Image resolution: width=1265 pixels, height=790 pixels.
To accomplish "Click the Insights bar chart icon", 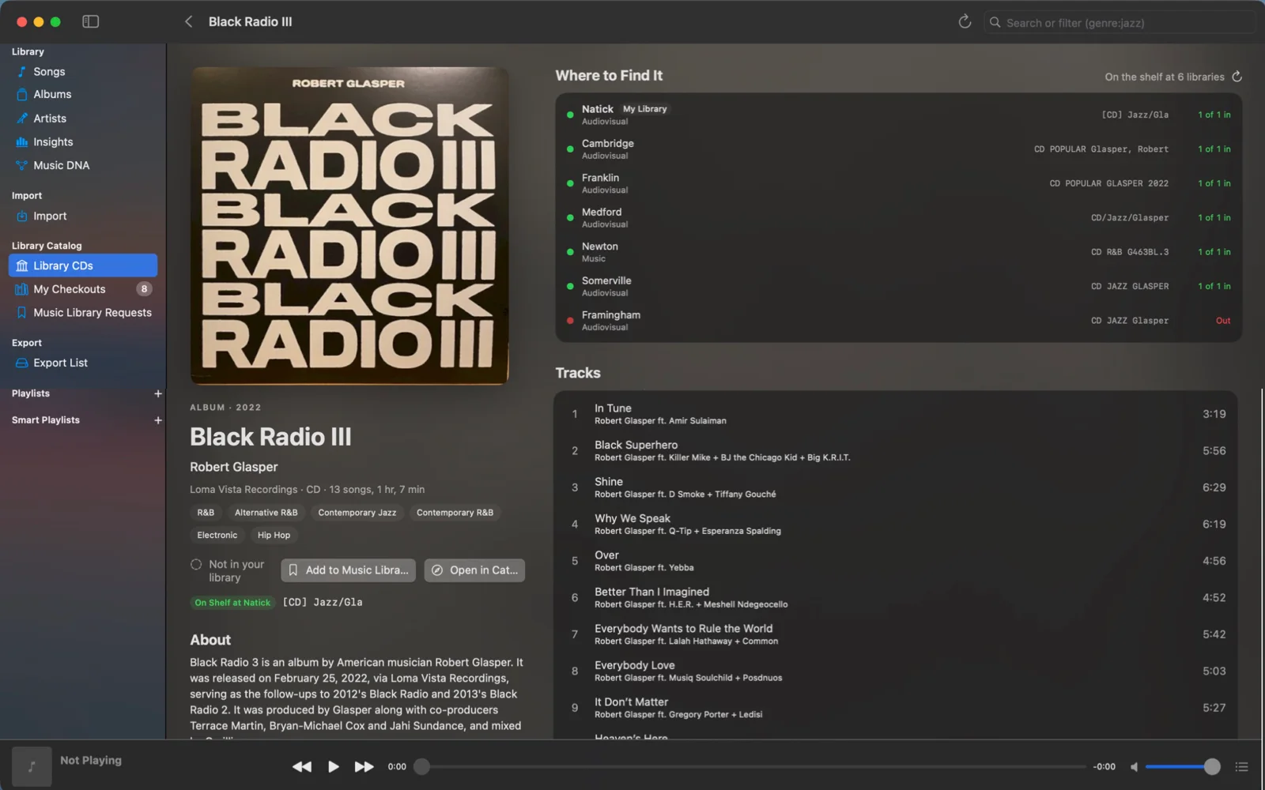I will click(22, 142).
